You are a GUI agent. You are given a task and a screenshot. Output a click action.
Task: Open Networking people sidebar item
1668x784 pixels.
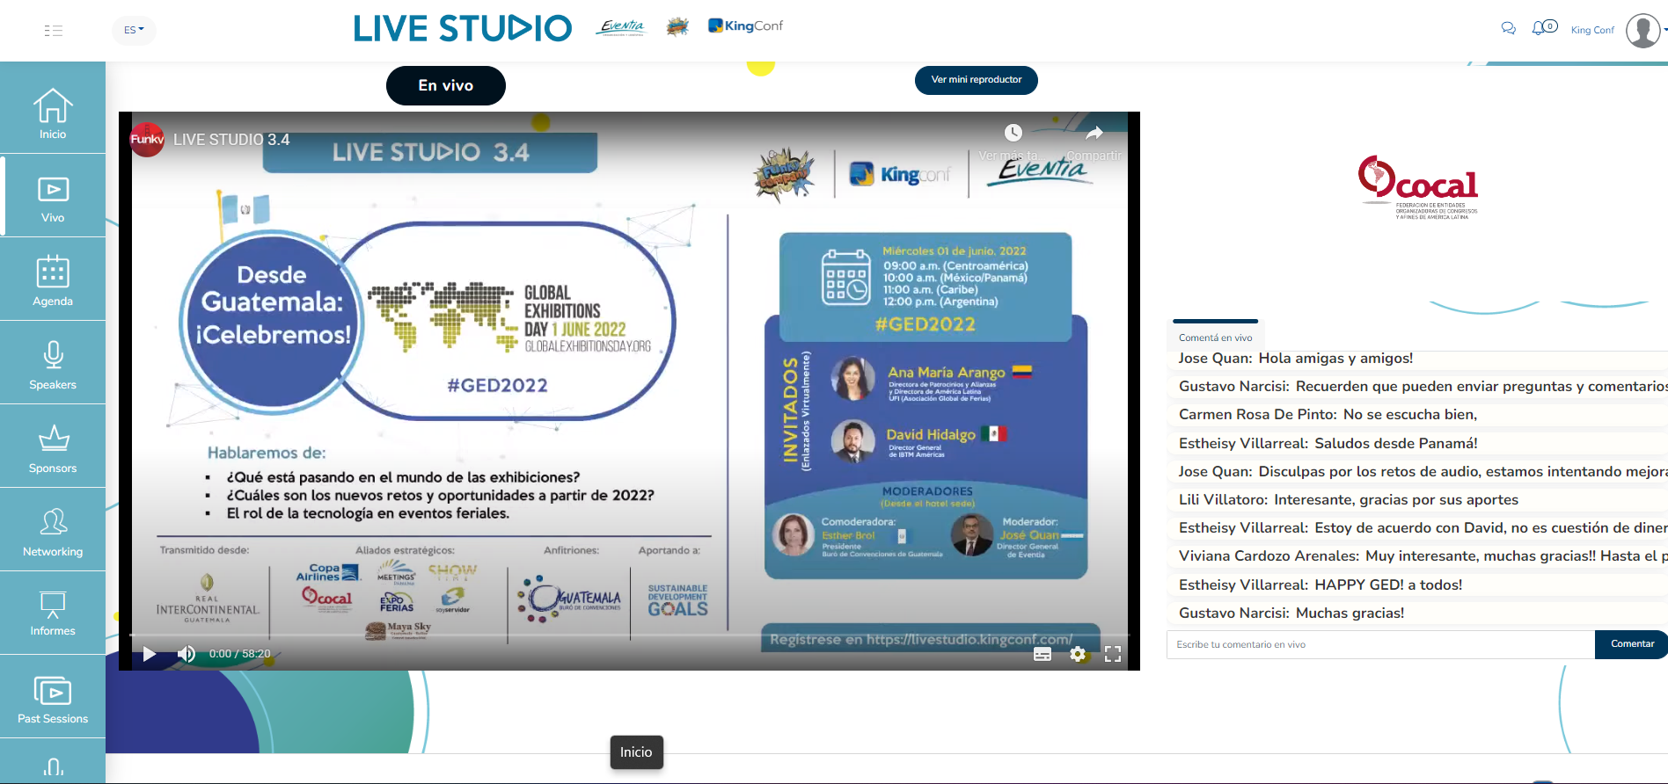point(53,531)
